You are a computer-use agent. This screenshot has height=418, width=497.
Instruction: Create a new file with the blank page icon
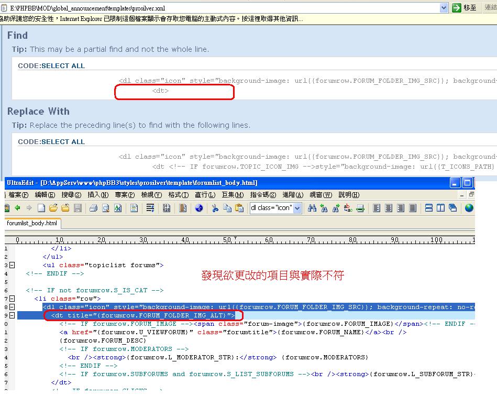point(41,208)
